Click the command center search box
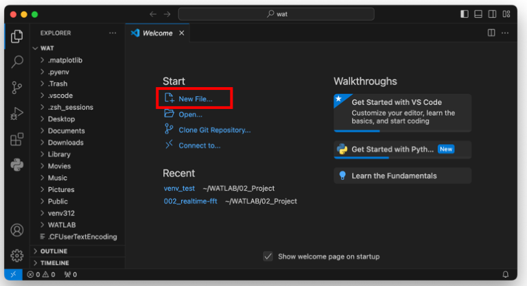Screen dimensions: 527x286 (x=276, y=14)
